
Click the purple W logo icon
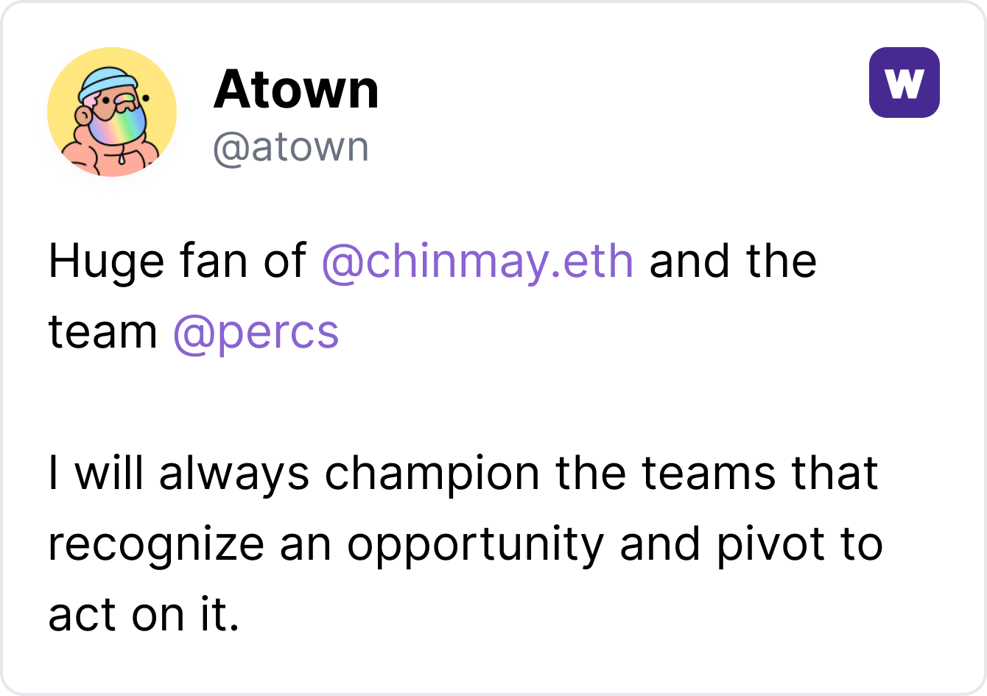coord(904,82)
